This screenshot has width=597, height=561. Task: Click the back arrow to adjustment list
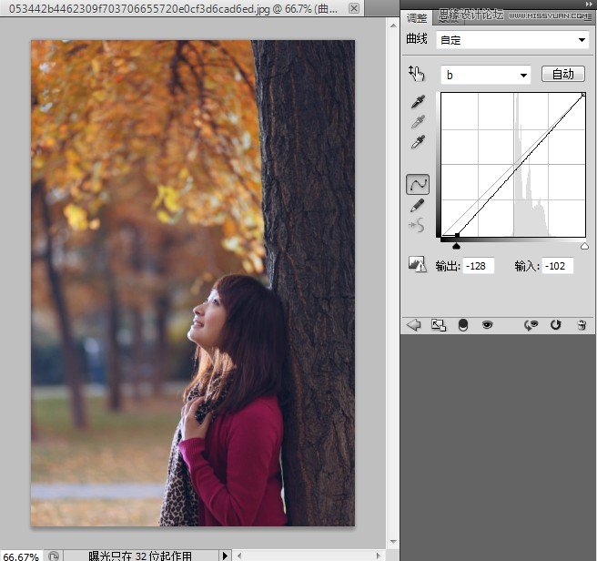point(414,325)
